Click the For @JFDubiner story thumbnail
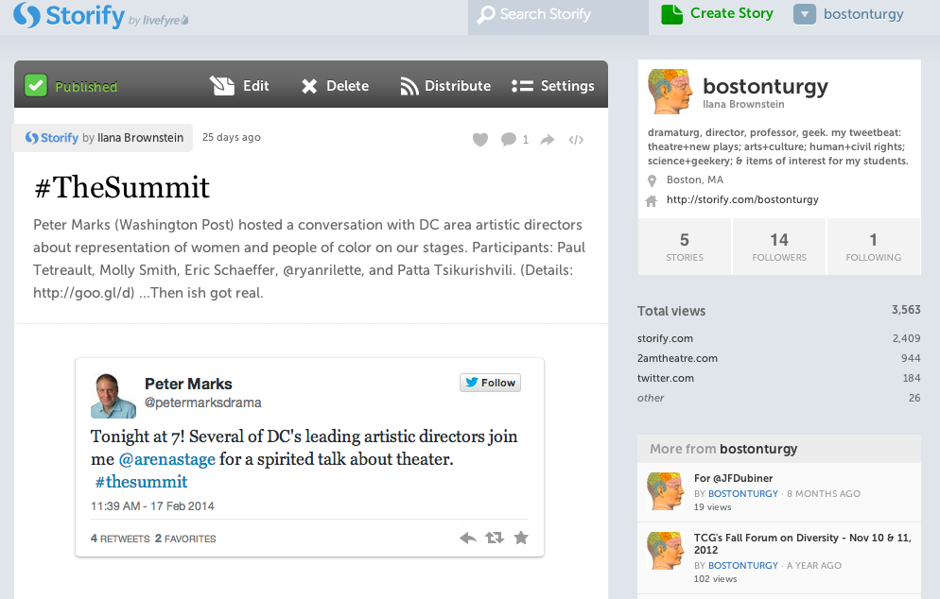 [666, 491]
